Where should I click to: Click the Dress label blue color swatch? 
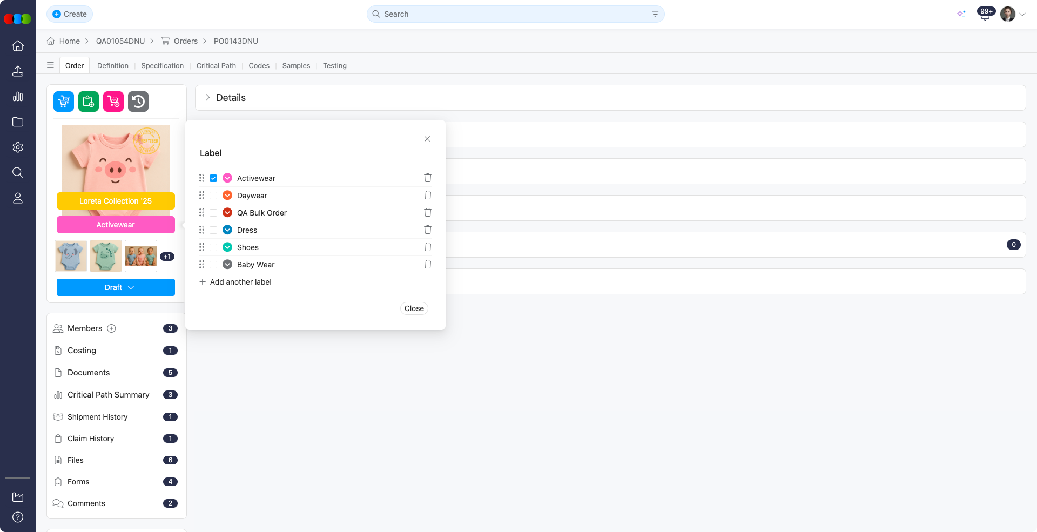tap(227, 230)
